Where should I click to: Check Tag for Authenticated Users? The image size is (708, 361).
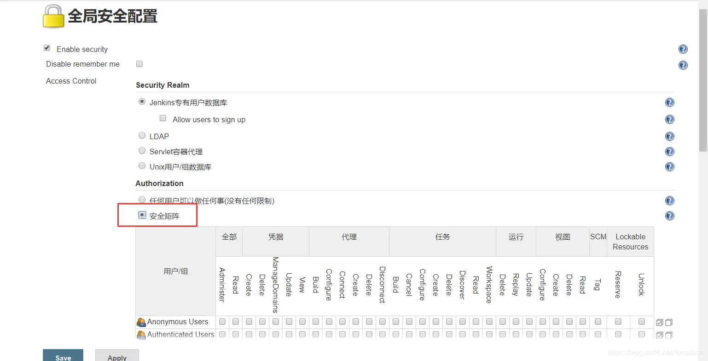tap(598, 334)
